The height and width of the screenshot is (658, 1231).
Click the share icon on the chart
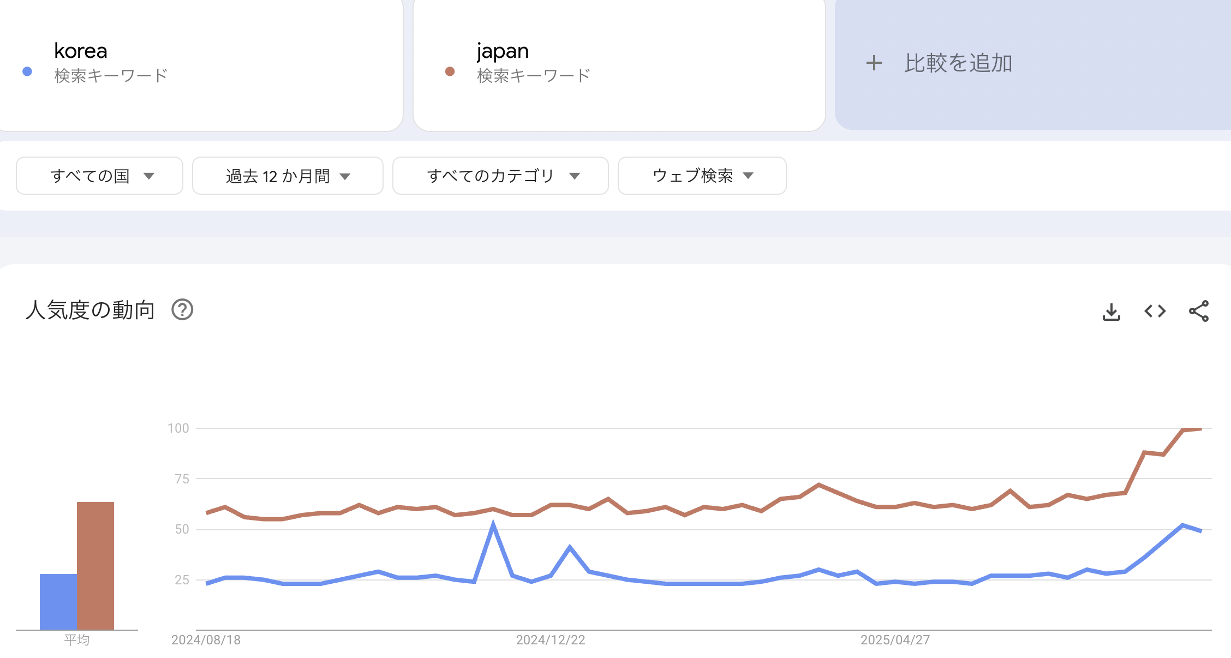pos(1198,312)
